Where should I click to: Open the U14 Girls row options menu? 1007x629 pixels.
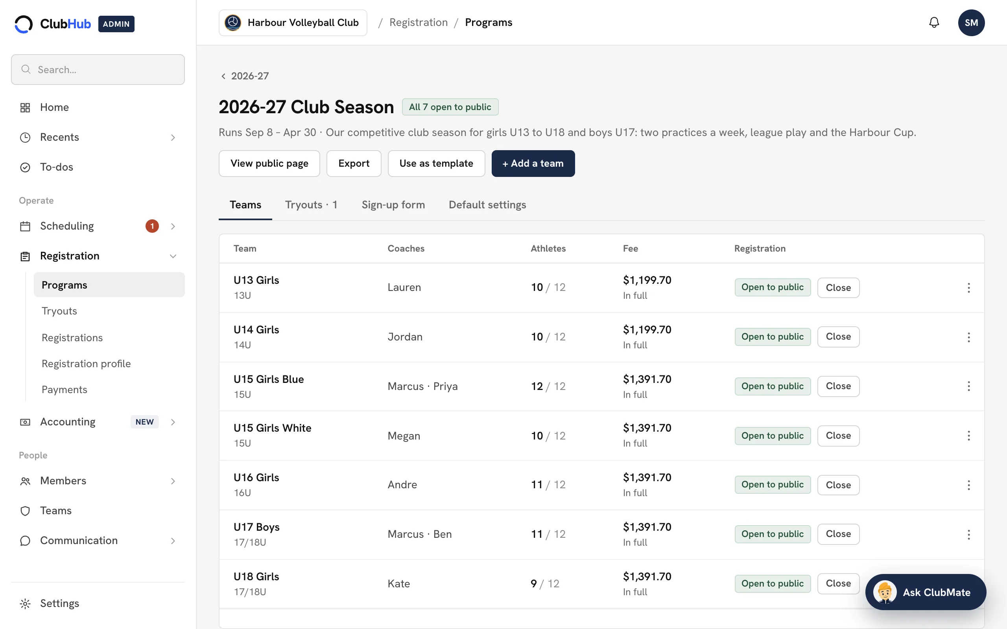click(969, 337)
